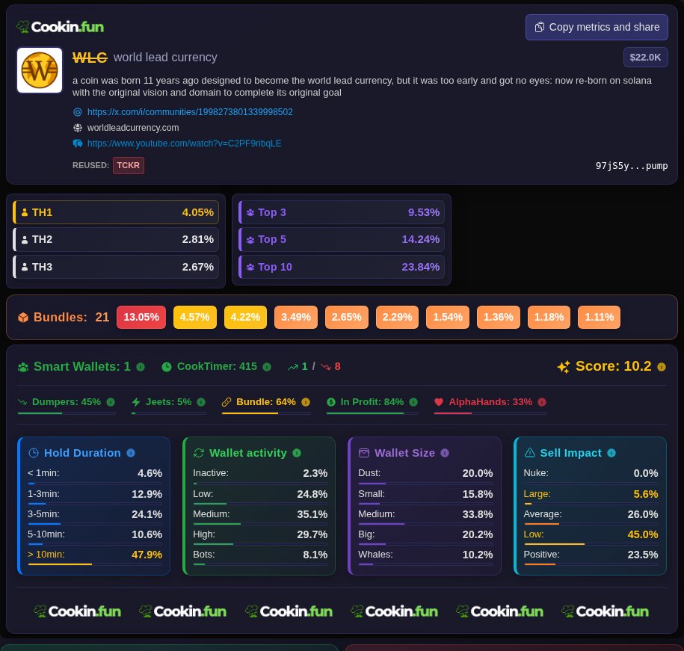Viewport: 684px width, 651px height.
Task: Click the Score sparkle icon
Action: pos(564,367)
